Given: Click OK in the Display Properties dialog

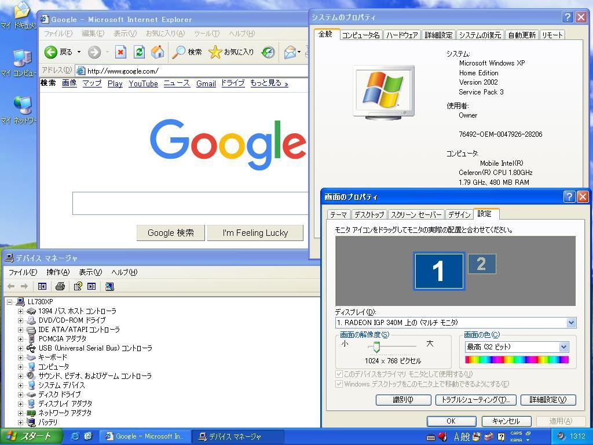Looking at the screenshot, I should (x=451, y=421).
